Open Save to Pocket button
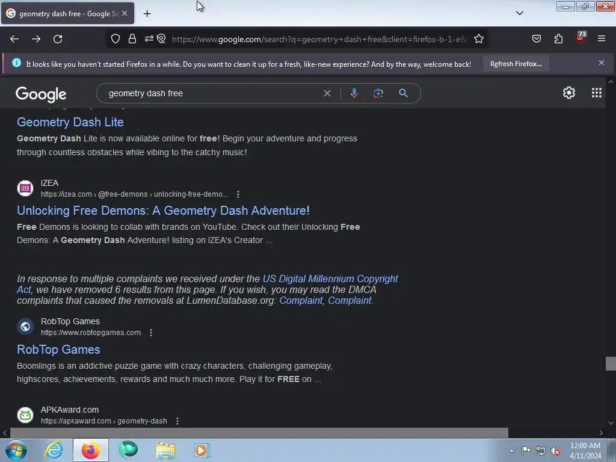Viewport: 616px width, 462px height. 536,39
